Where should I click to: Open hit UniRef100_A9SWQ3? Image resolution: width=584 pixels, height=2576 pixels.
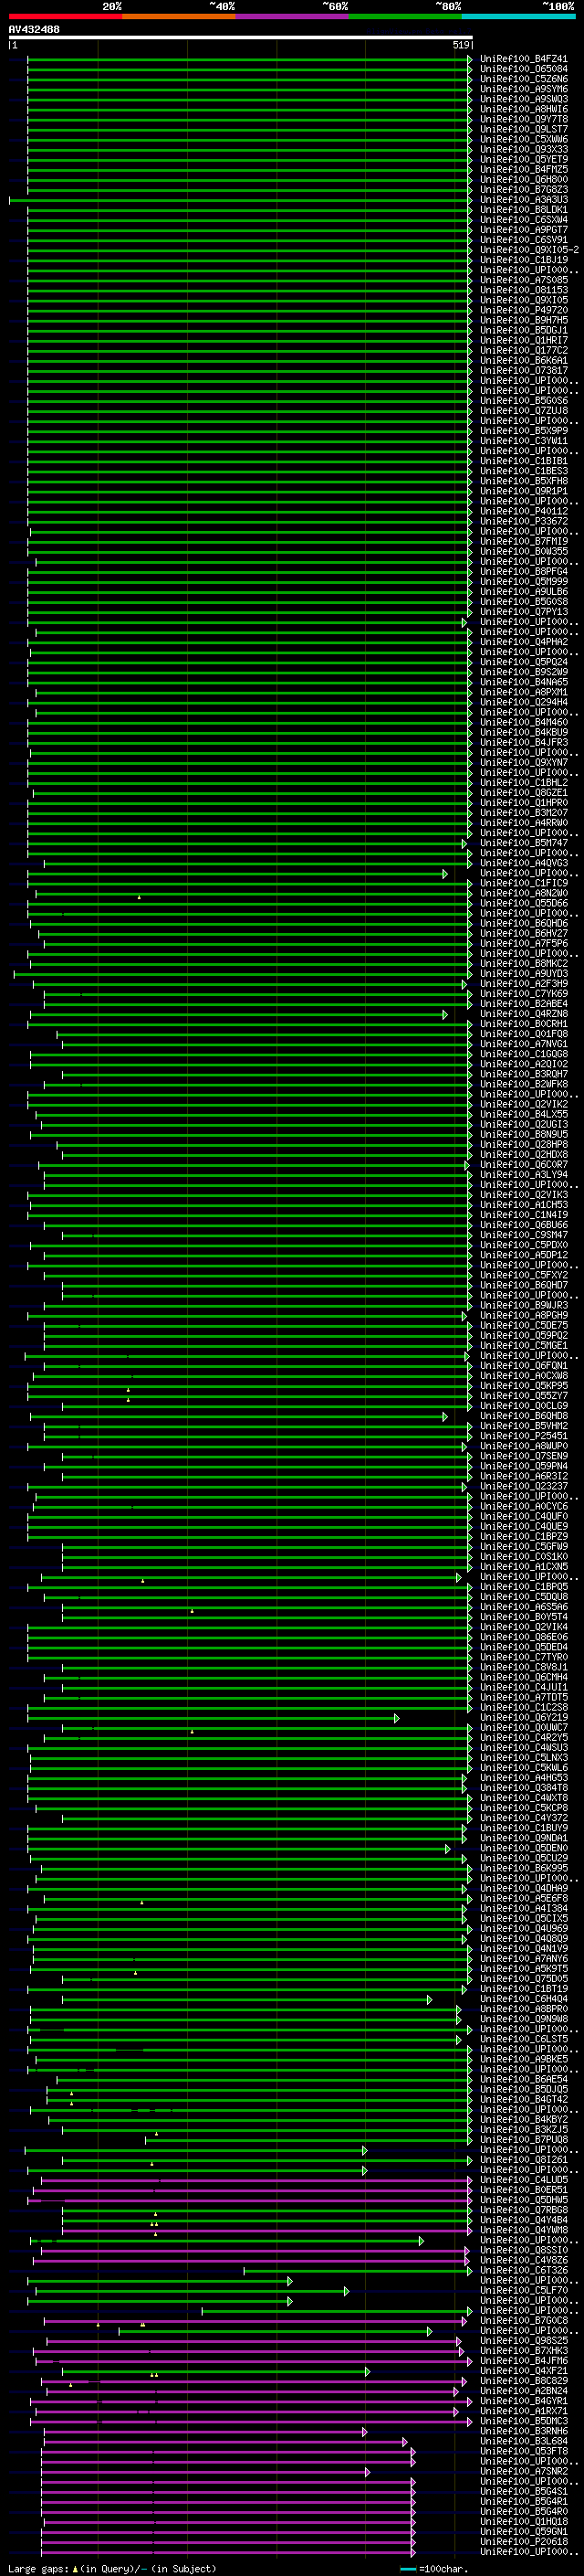(523, 99)
